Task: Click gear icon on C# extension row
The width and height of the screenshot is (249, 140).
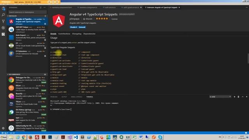Action: click(45, 48)
